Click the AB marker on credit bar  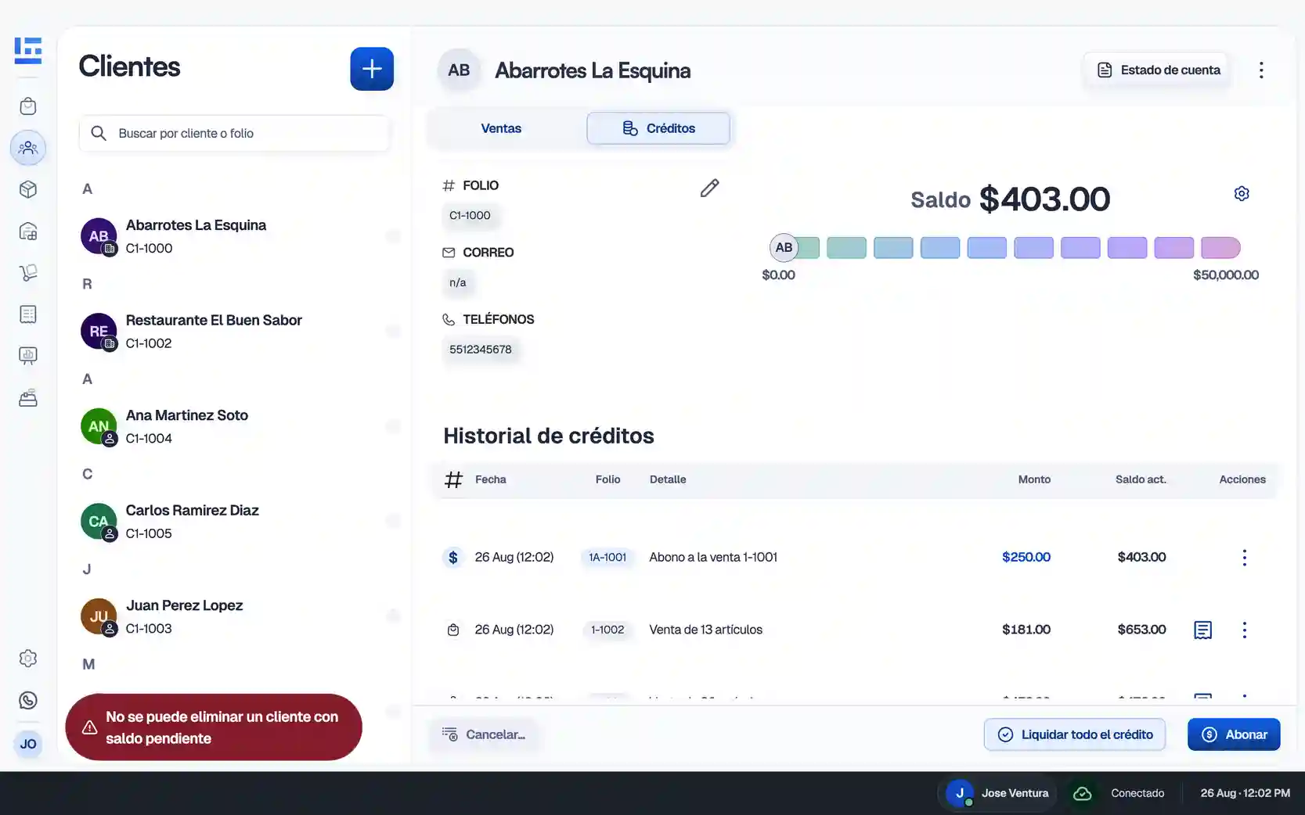click(784, 248)
